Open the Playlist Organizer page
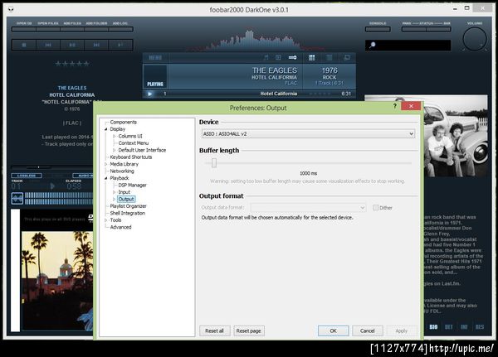Viewport: 498px width, 357px height. (128, 206)
